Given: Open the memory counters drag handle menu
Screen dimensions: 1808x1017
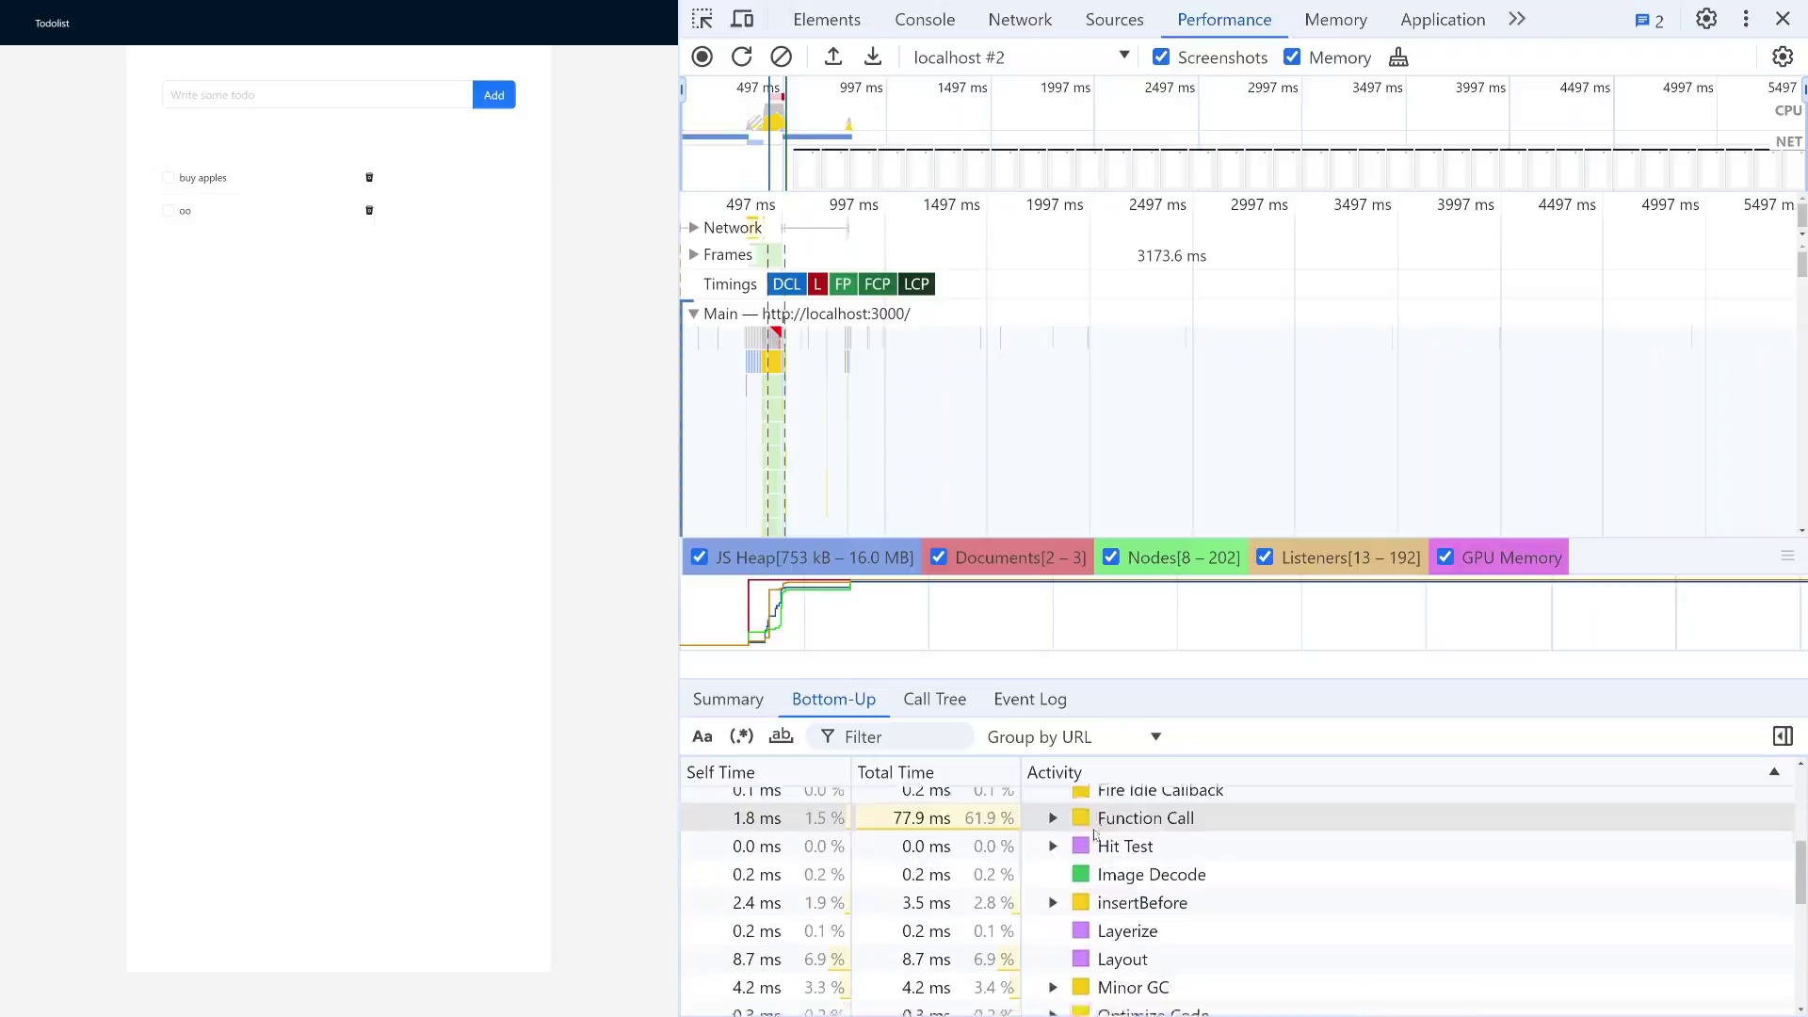Looking at the screenshot, I should 1787,557.
